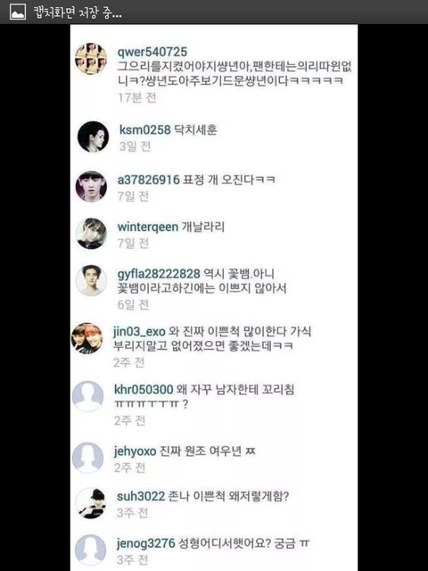
Task: Open jin03_exo's avatar image
Action: point(87,338)
